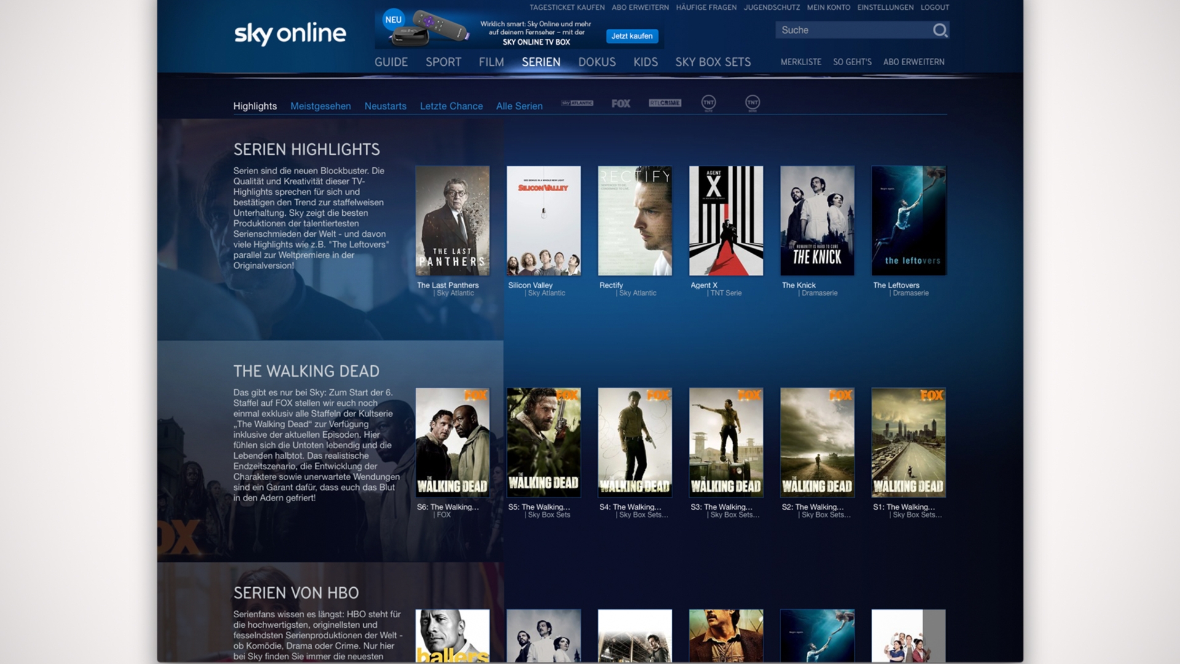Select the TNT Glitz channel icon
Image resolution: width=1180 pixels, height=664 pixels.
pos(709,103)
